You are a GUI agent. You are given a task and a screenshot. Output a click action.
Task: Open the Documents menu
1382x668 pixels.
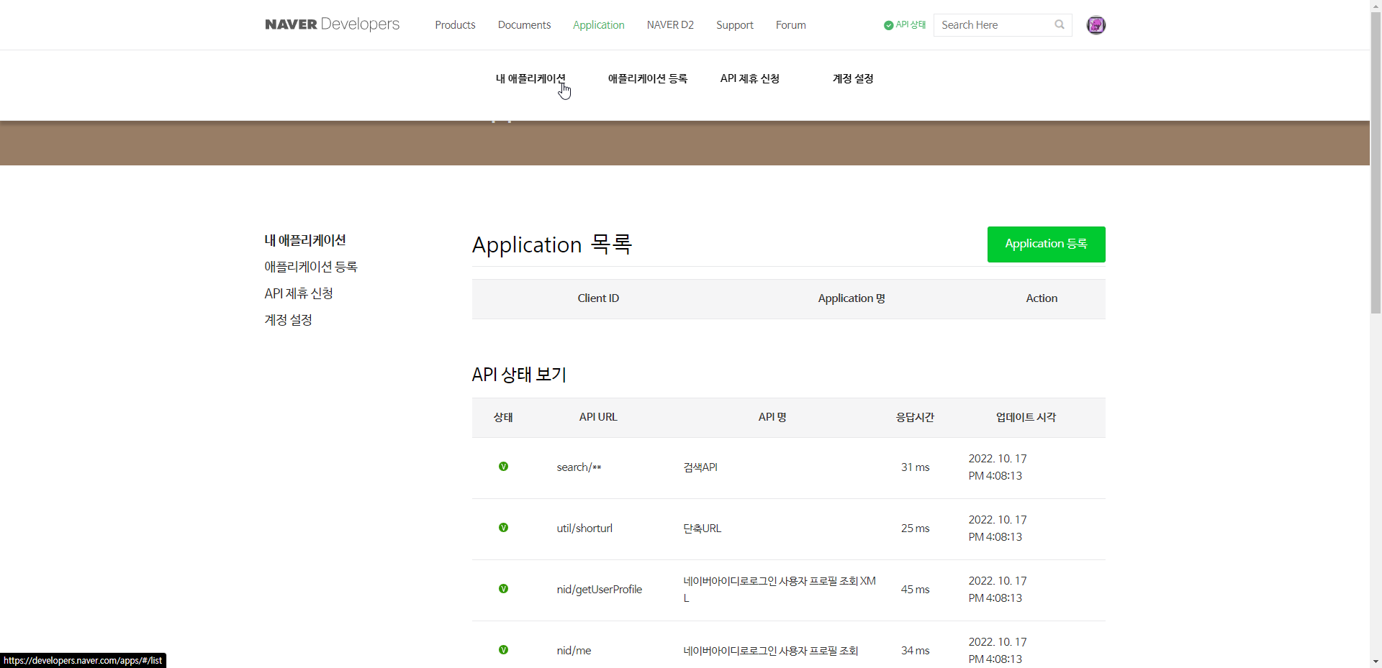point(524,25)
